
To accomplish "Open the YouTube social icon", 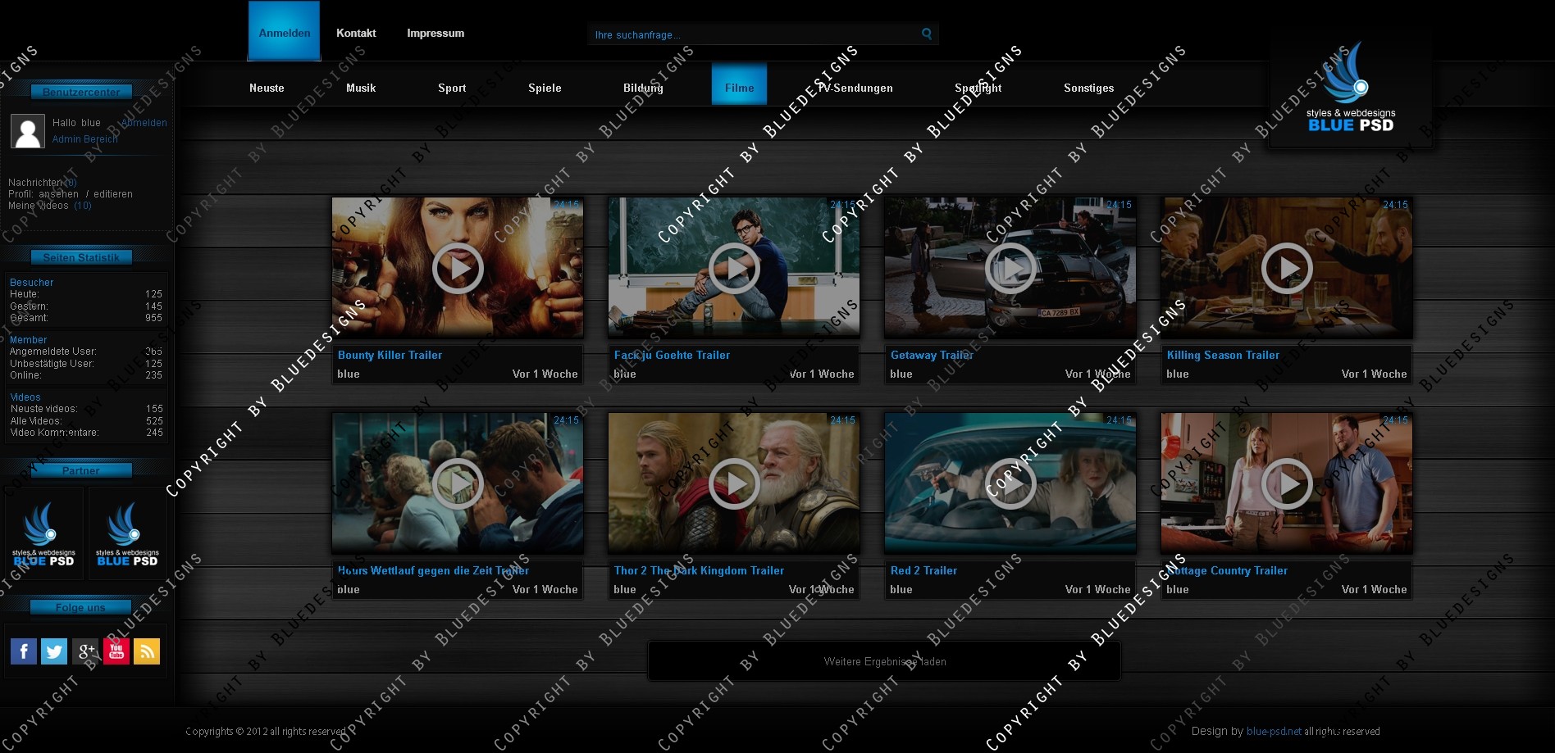I will [116, 651].
